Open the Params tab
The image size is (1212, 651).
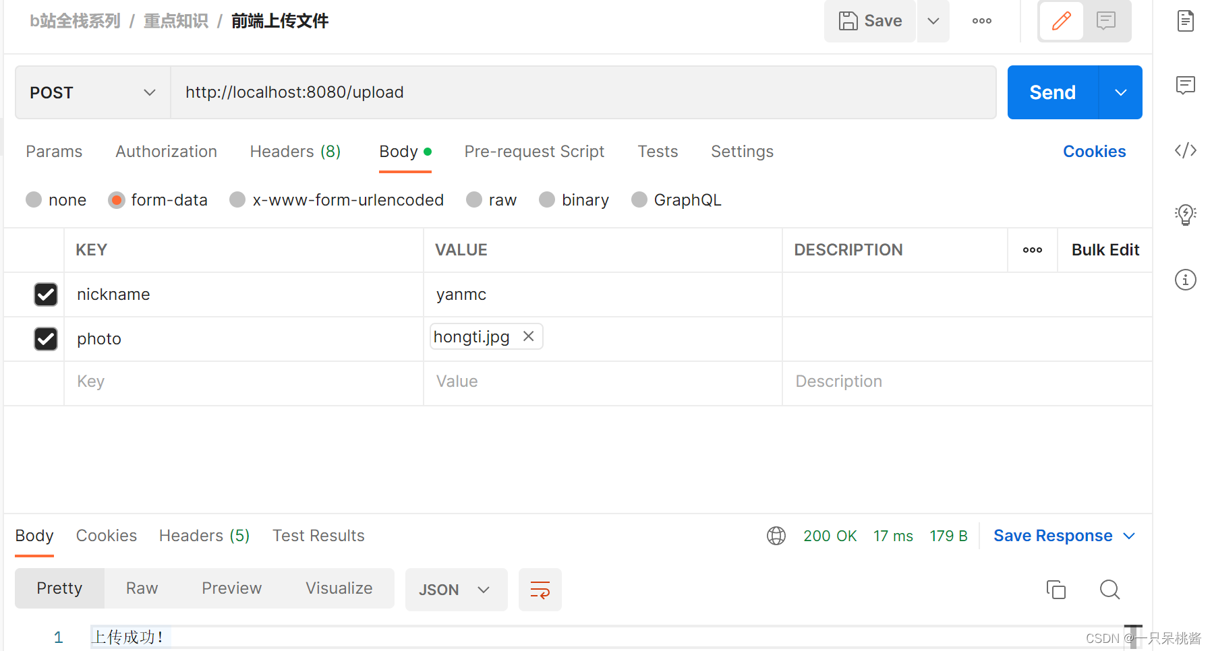coord(54,152)
